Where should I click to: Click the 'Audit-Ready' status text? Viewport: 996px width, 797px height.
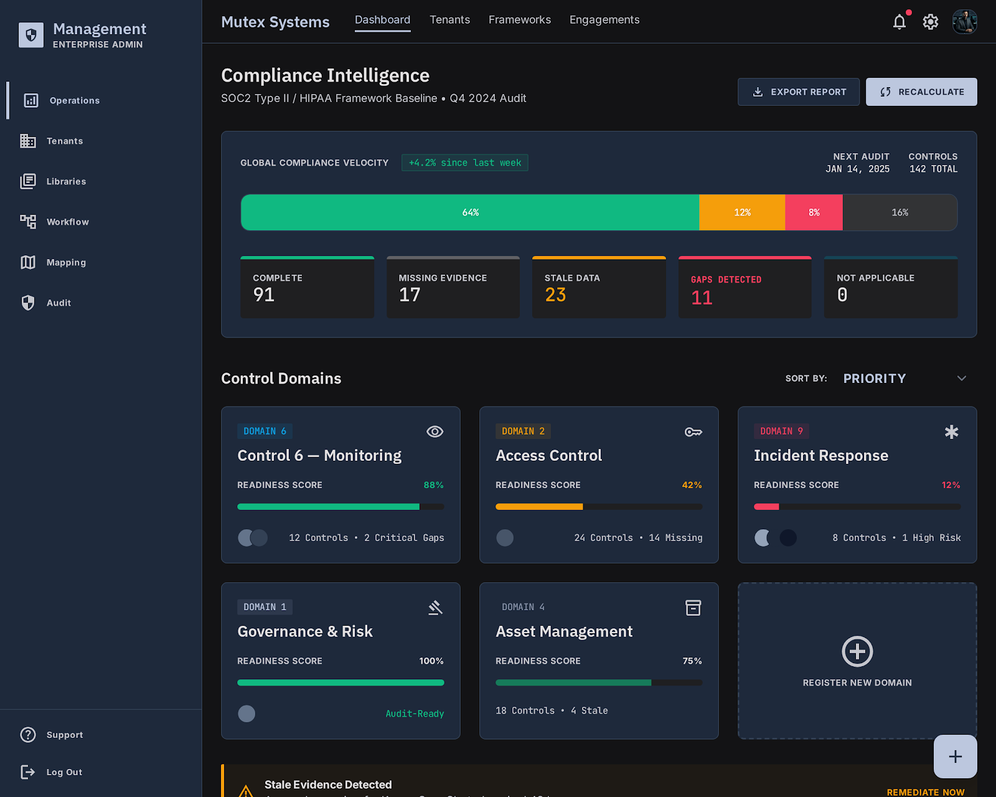[415, 714]
